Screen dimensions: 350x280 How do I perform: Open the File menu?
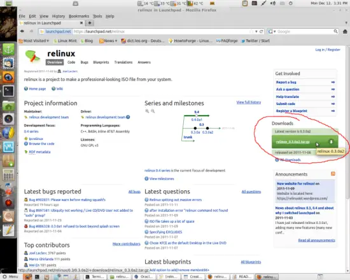click(22, 16)
